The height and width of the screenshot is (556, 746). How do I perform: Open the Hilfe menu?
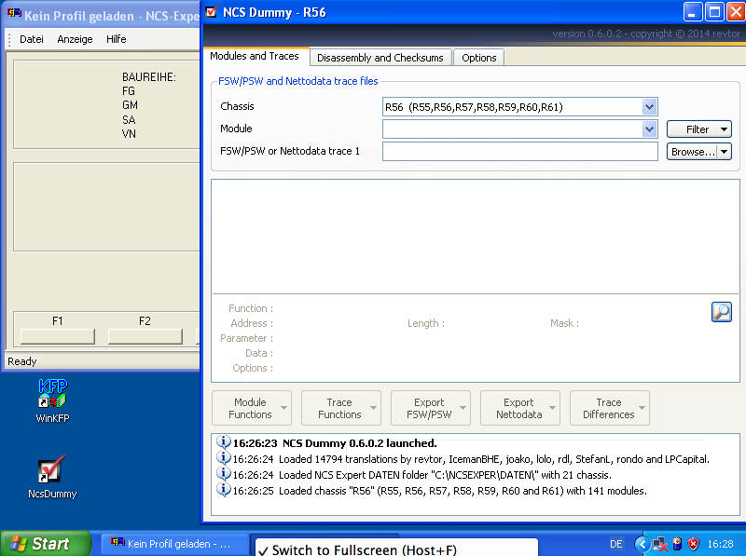pyautogui.click(x=116, y=39)
